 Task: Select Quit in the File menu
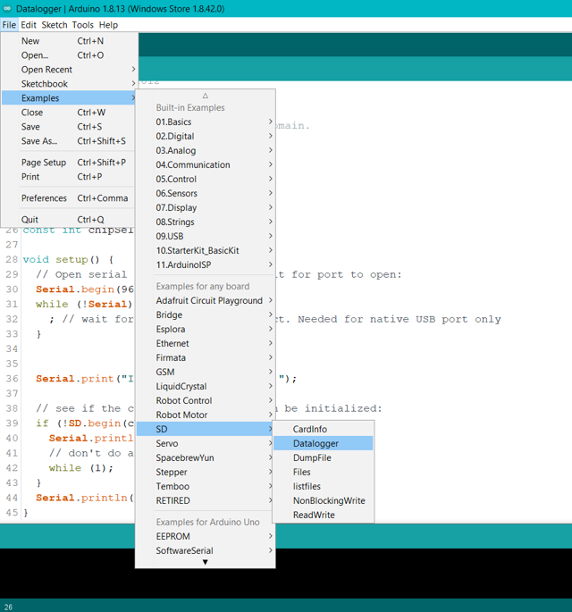pos(69,220)
